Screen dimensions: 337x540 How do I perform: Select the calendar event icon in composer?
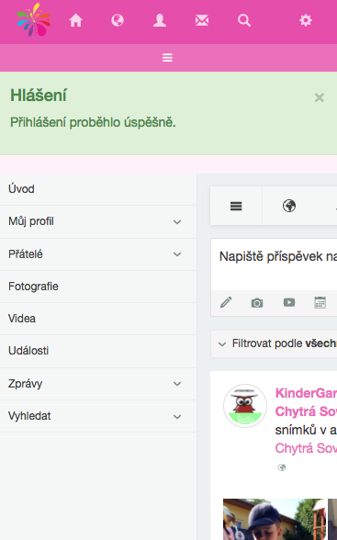click(x=320, y=302)
